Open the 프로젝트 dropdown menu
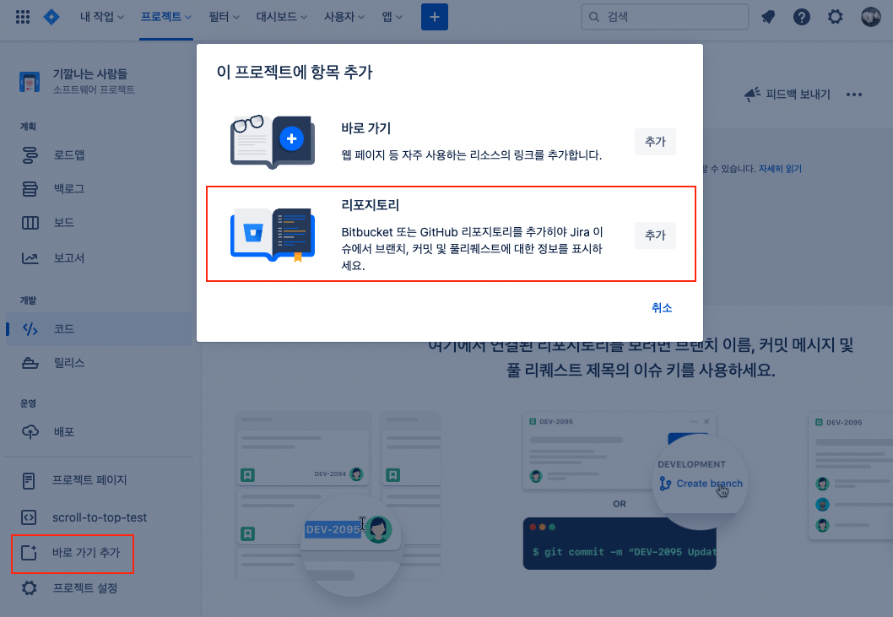 point(165,17)
